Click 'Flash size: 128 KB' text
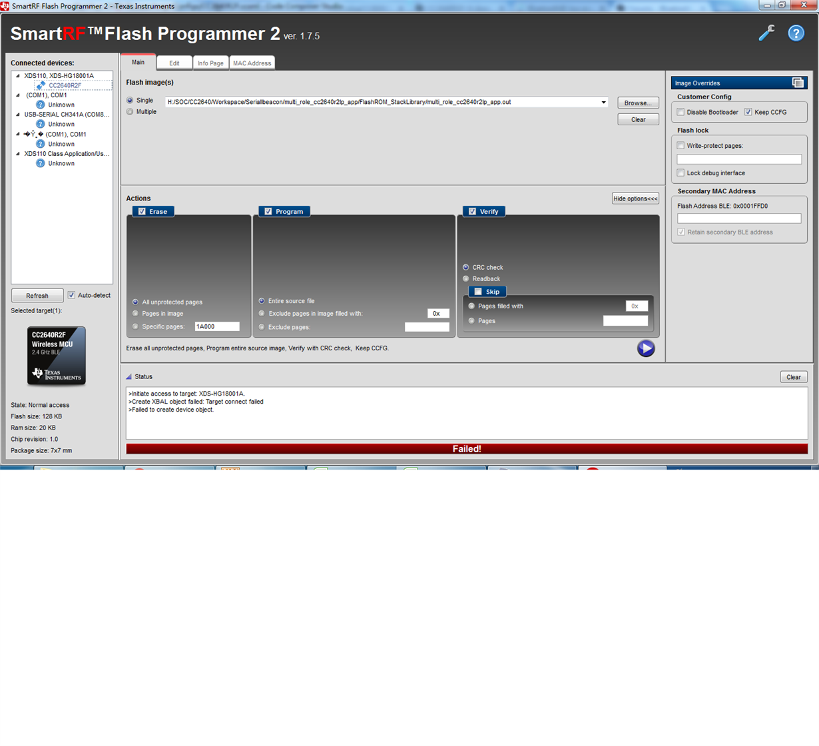This screenshot has height=746, width=819. click(x=37, y=416)
